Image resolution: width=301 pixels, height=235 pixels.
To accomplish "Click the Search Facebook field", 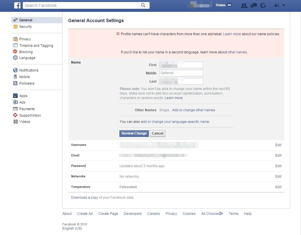I will coord(80,5).
